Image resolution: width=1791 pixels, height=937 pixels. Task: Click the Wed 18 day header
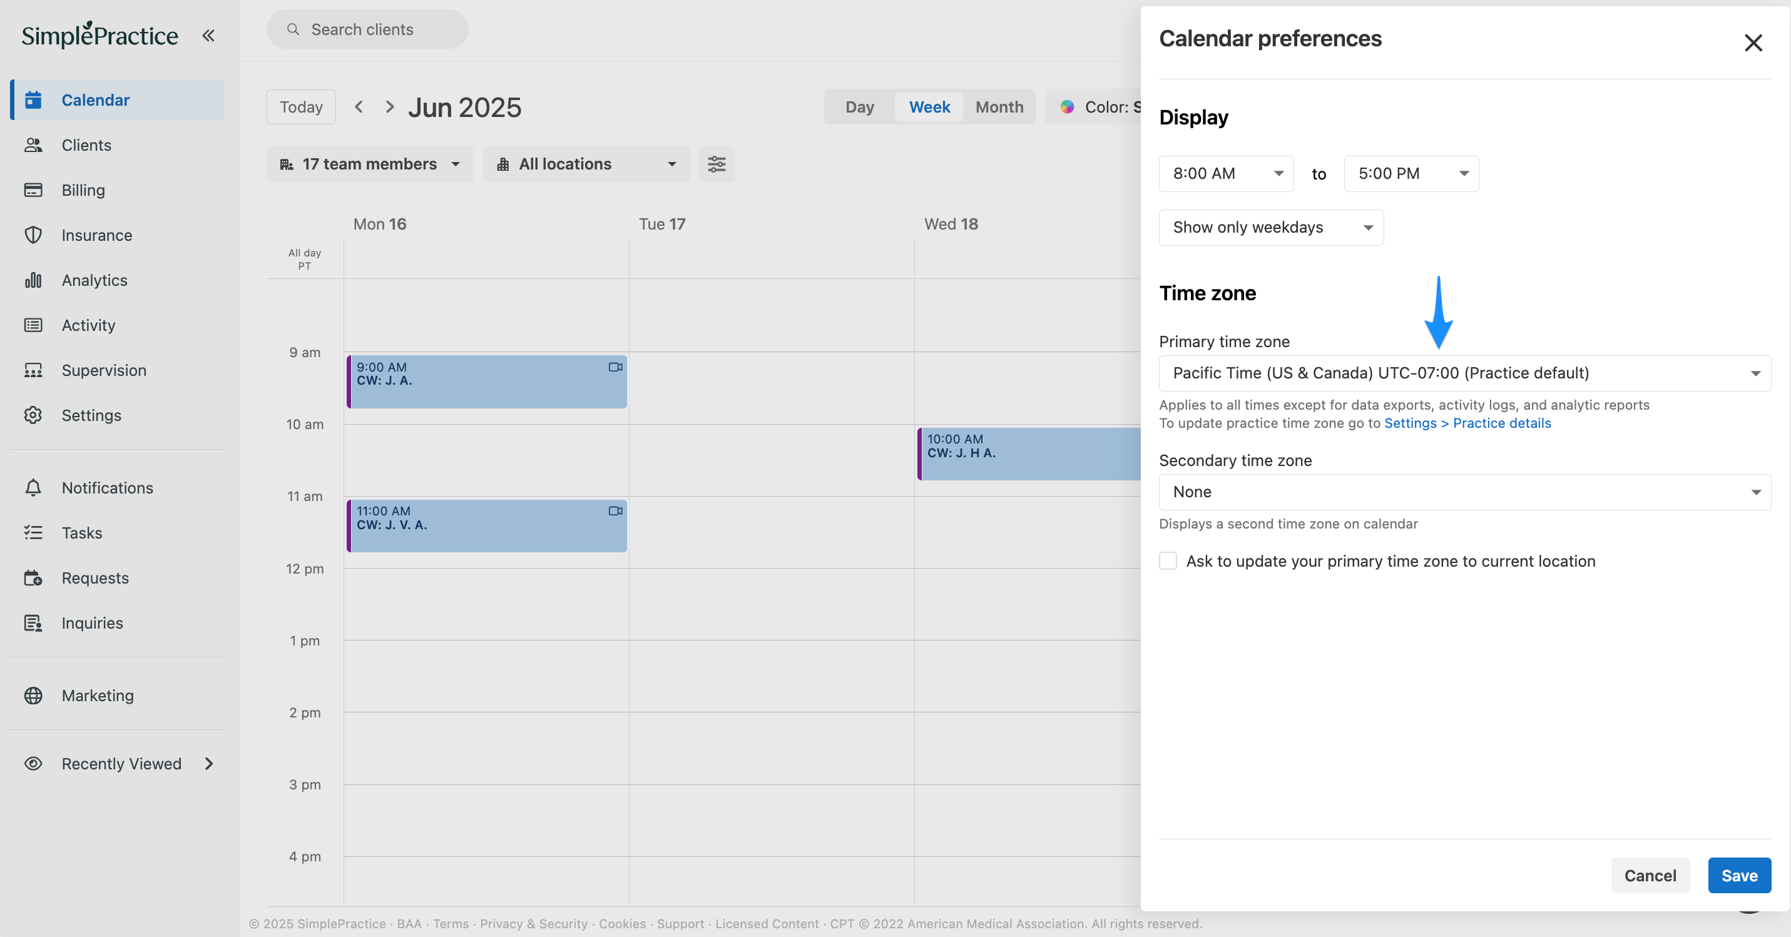[x=951, y=224]
